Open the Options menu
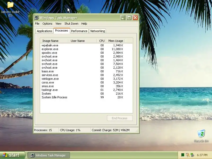The width and height of the screenshot is (212, 159). coord(47,24)
